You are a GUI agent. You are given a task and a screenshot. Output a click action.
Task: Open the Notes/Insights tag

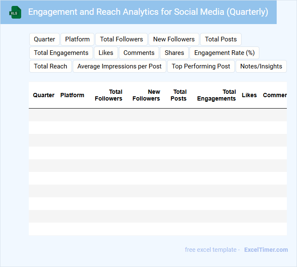tap(261, 66)
